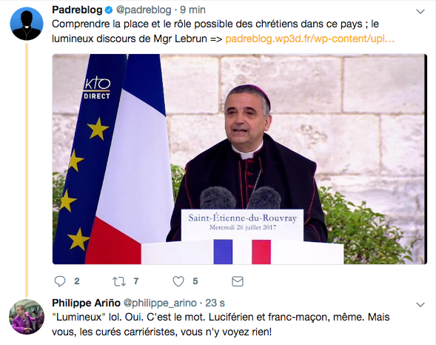Viewport: 436px width, 345px height.
Task: Open the padreblog.wp3d.fr link
Action: (309, 38)
